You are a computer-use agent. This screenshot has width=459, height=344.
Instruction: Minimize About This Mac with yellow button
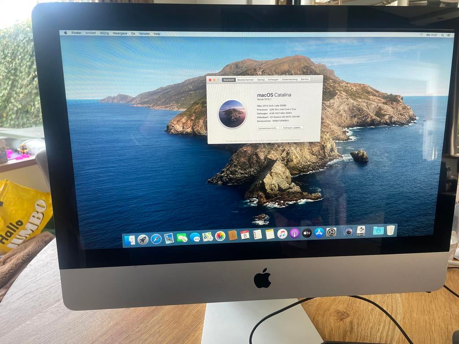(214, 80)
